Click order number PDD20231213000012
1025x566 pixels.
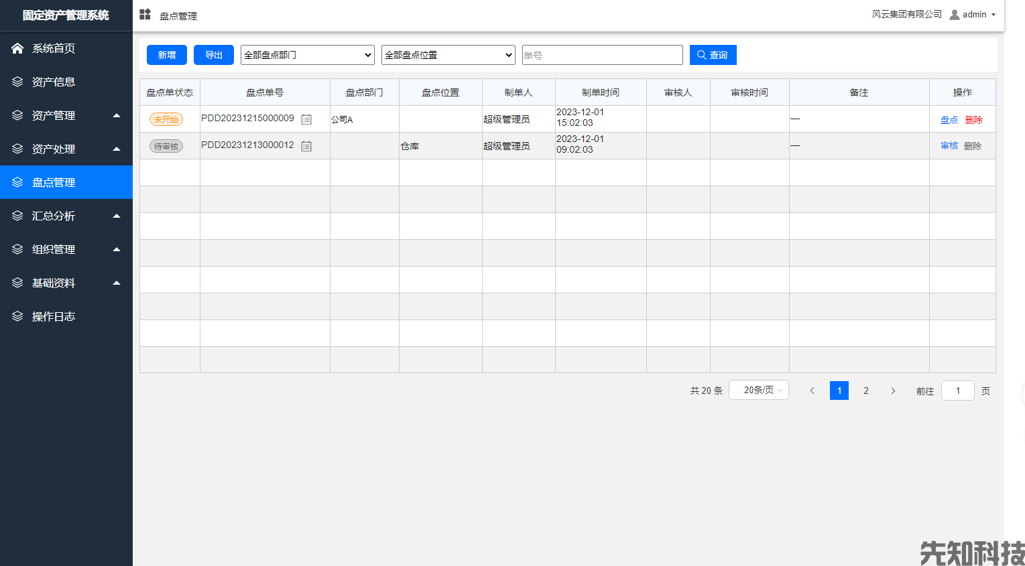click(x=247, y=145)
